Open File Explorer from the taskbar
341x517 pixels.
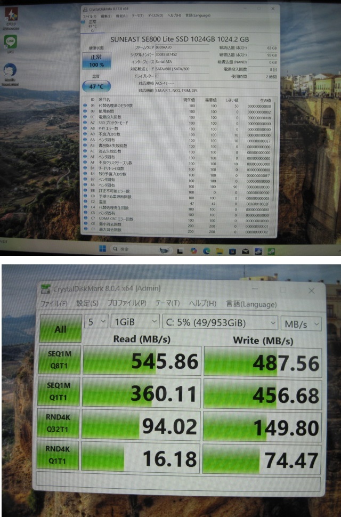[x=220, y=251]
